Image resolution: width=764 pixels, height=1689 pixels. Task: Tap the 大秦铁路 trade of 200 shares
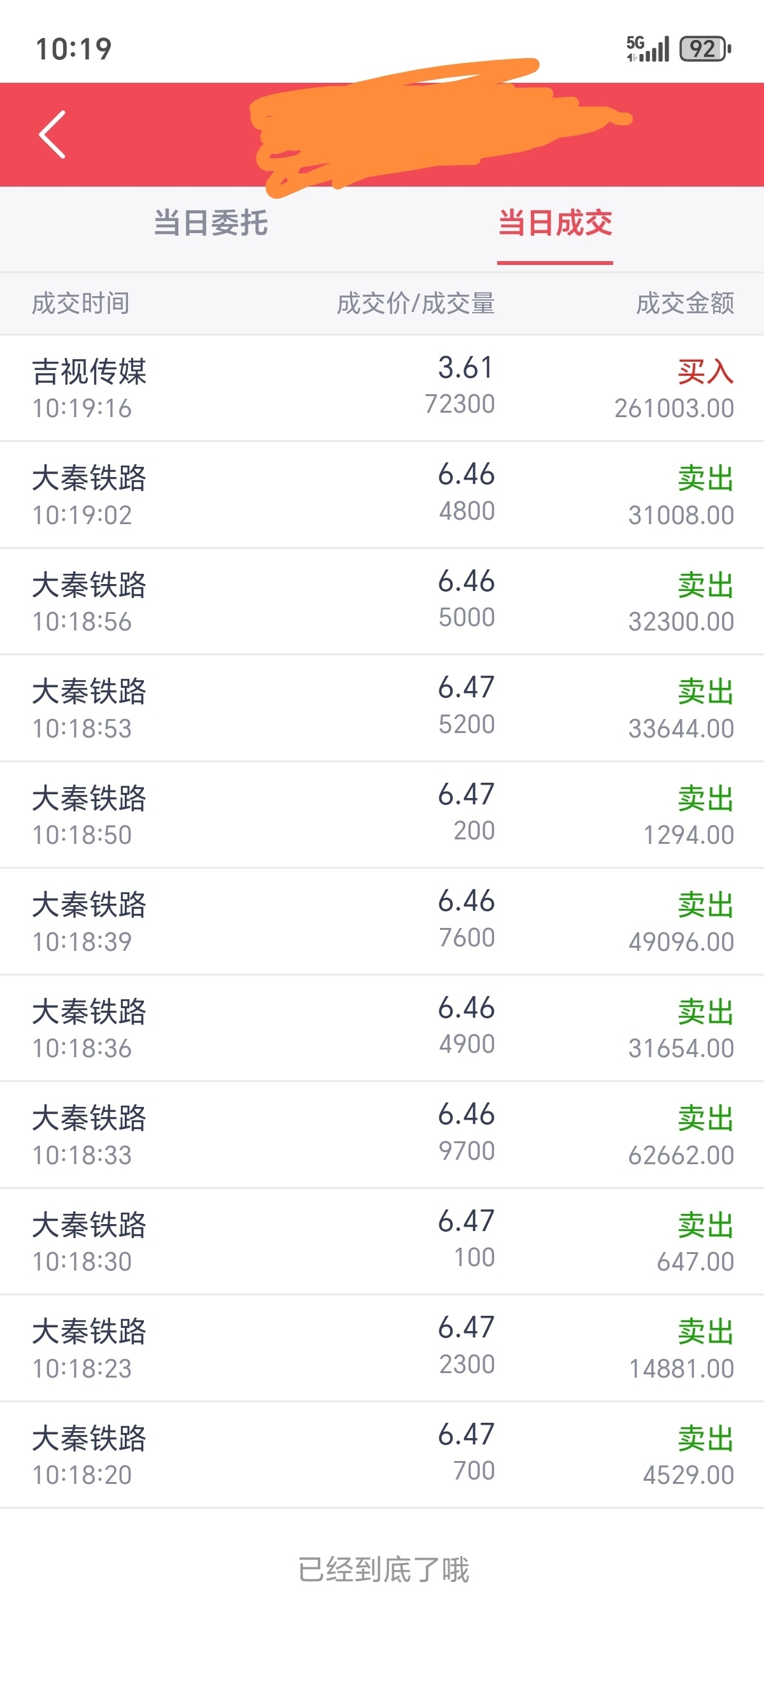(x=382, y=815)
